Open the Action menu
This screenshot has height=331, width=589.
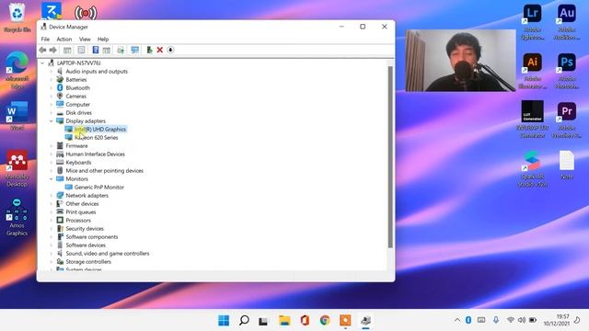coord(64,39)
